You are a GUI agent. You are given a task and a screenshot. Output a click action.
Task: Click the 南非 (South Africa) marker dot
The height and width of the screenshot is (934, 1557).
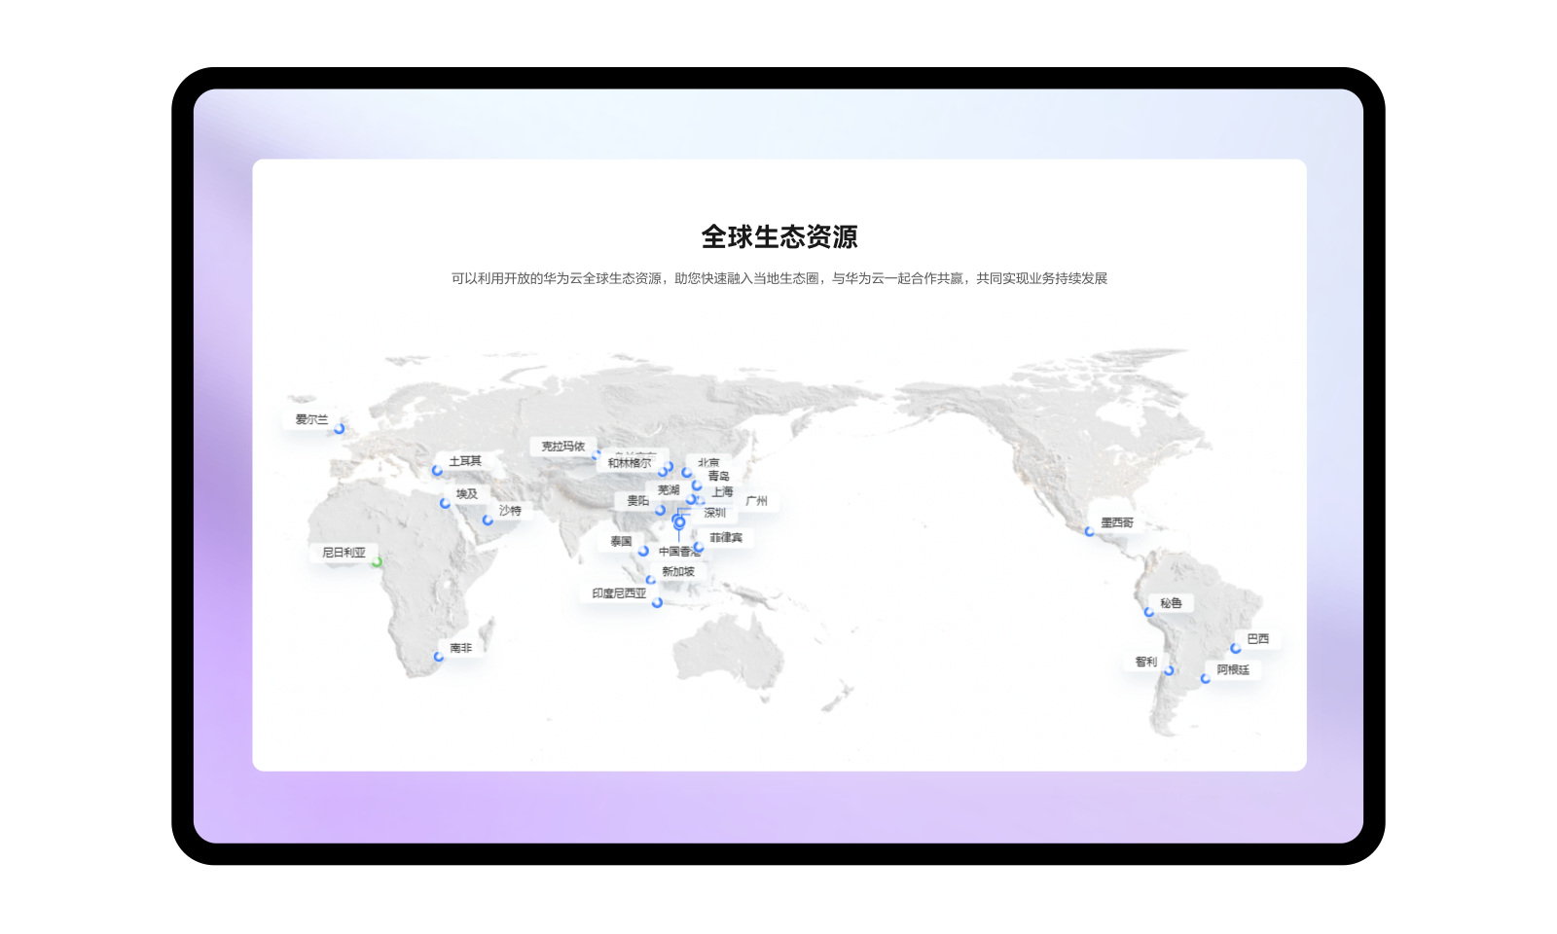tap(439, 657)
